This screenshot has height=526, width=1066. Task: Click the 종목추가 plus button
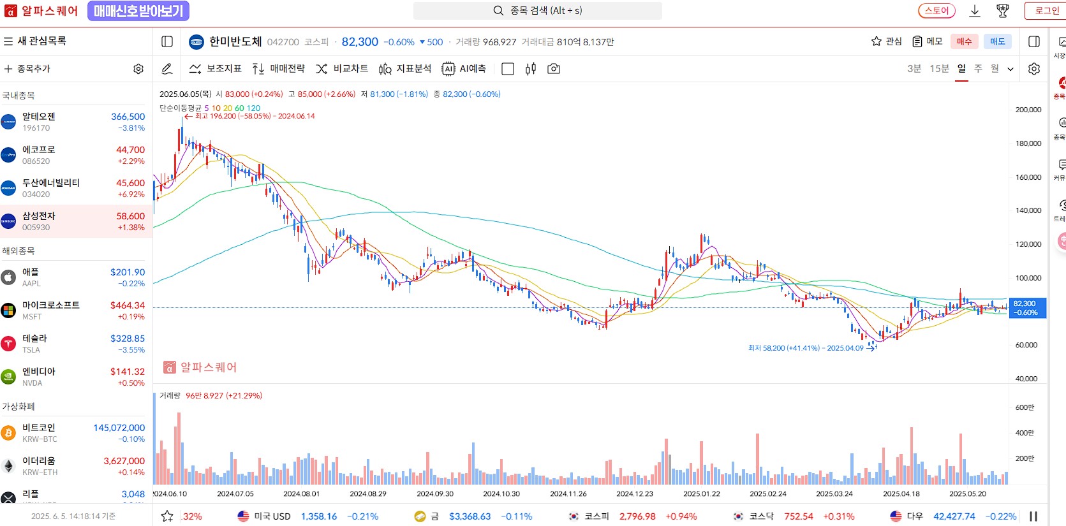coord(27,69)
